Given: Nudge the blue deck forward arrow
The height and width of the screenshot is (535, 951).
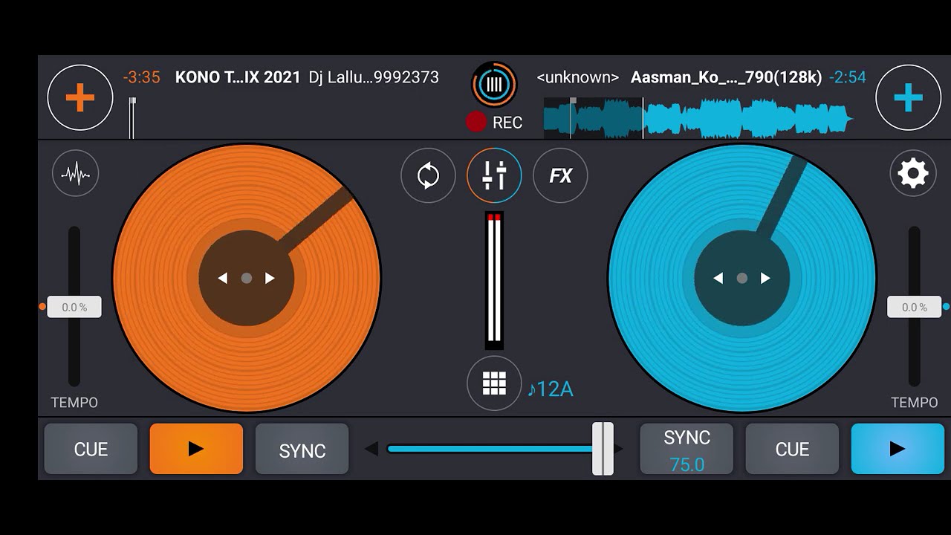Looking at the screenshot, I should click(766, 278).
